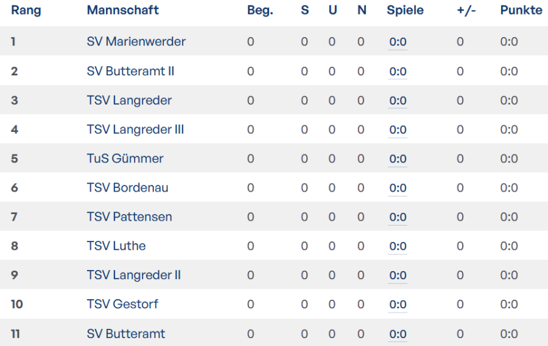Click the Spiele column header
This screenshot has width=548, height=346.
[405, 10]
